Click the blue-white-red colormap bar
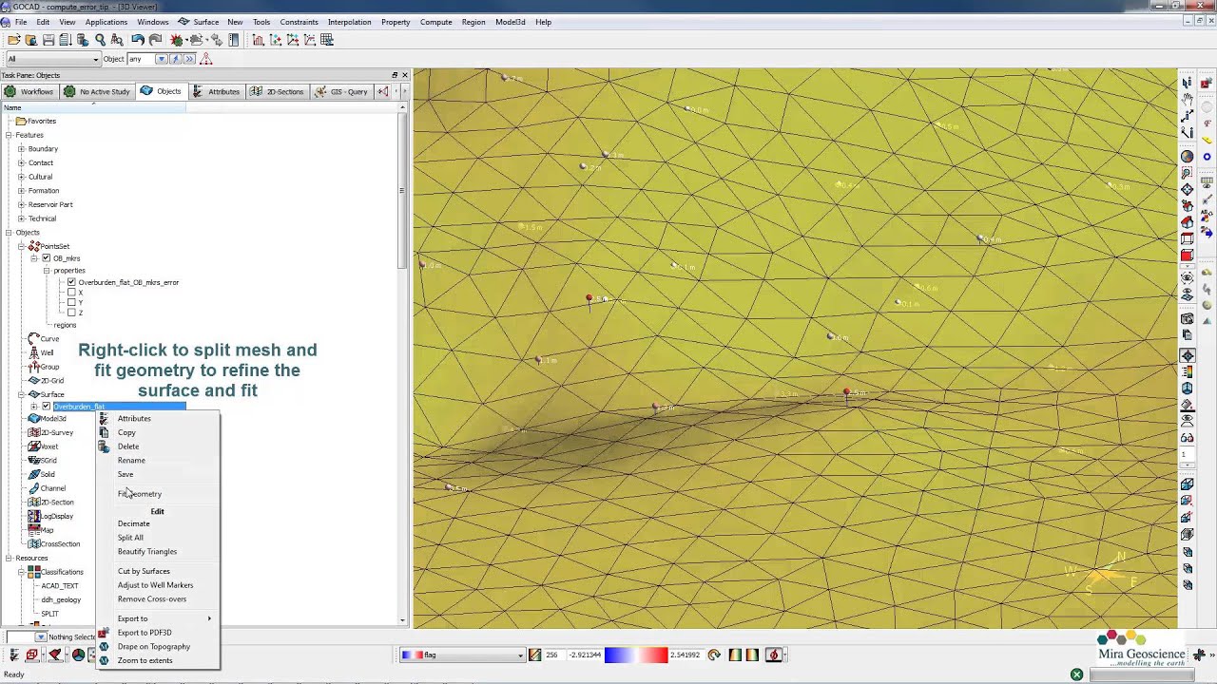Image resolution: width=1217 pixels, height=684 pixels. (x=636, y=655)
